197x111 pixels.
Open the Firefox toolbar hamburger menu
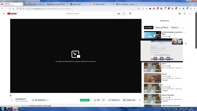[195, 9]
